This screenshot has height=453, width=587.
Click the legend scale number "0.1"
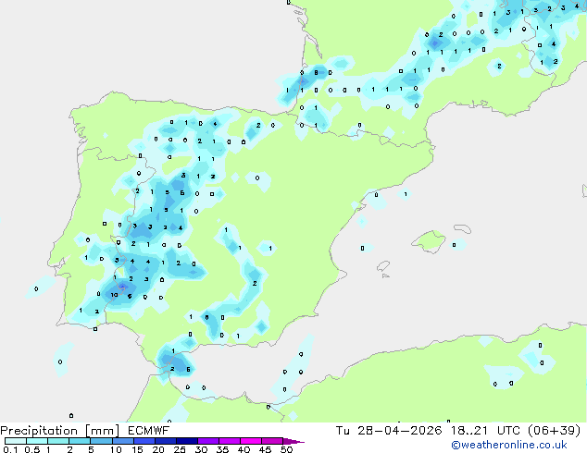pyautogui.click(x=10, y=449)
